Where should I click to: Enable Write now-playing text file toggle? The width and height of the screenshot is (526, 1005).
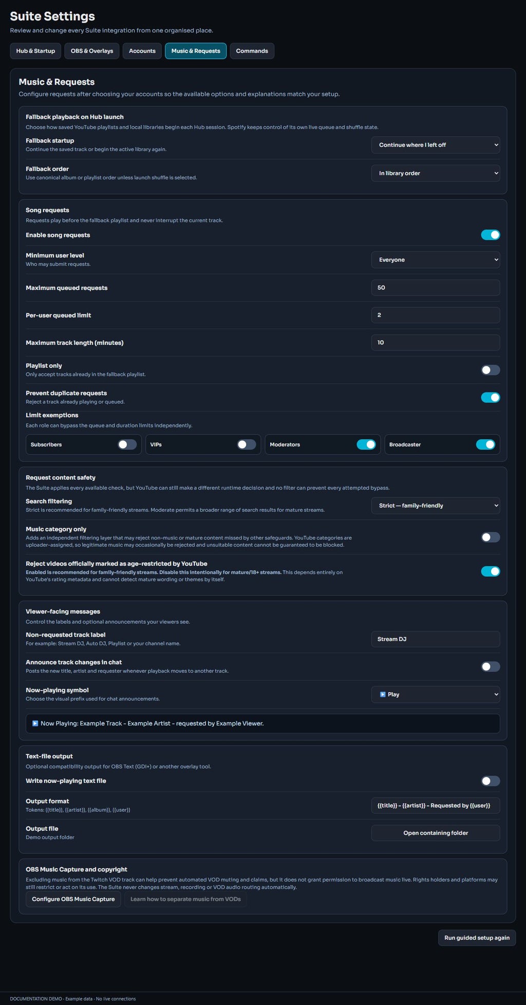491,781
